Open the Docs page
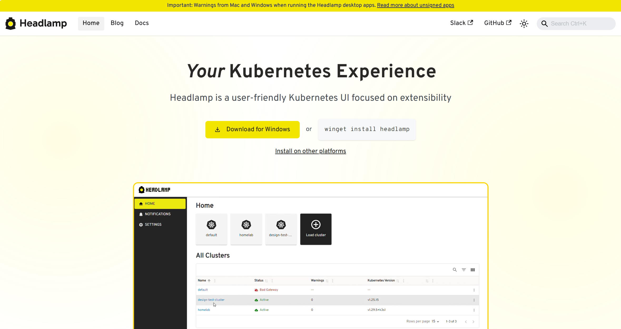The width and height of the screenshot is (621, 329). pyautogui.click(x=142, y=23)
